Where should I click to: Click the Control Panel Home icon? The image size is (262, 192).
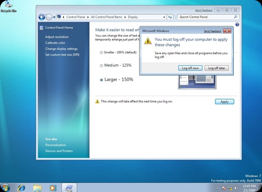(x=41, y=28)
